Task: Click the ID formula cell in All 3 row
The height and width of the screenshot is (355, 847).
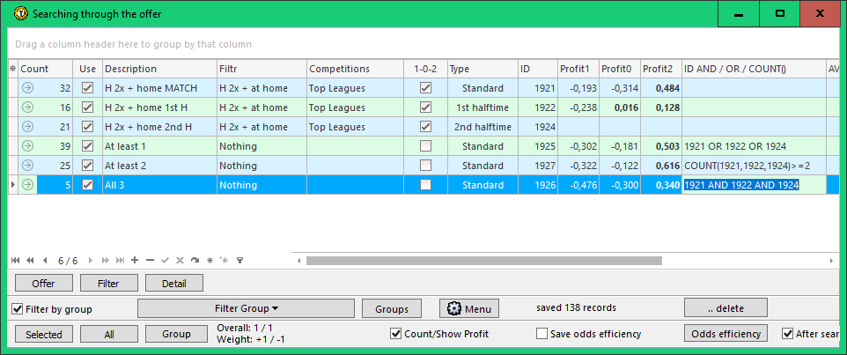Action: (x=753, y=185)
